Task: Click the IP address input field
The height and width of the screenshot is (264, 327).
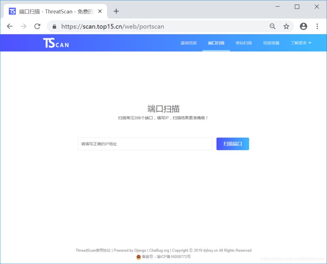Action: point(145,144)
